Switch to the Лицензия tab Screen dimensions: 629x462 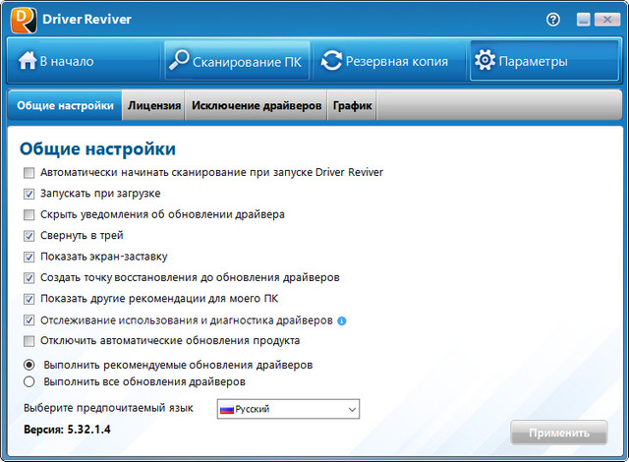coord(154,106)
